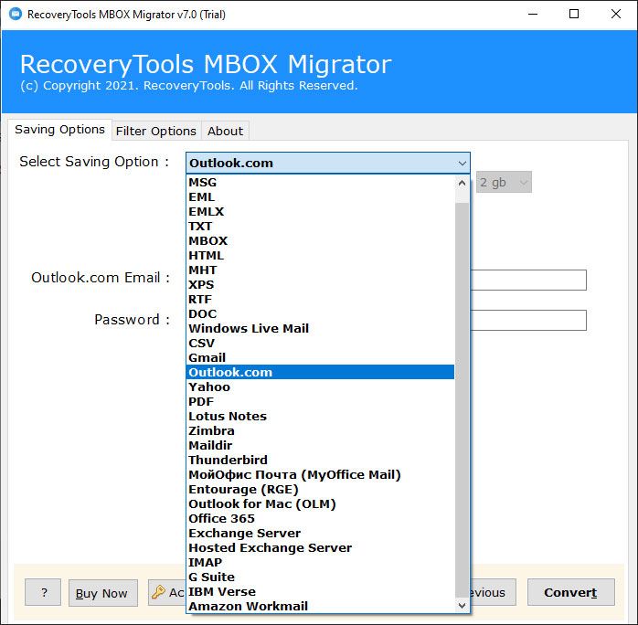The width and height of the screenshot is (638, 625).
Task: Click the Password input field
Action: click(528, 320)
